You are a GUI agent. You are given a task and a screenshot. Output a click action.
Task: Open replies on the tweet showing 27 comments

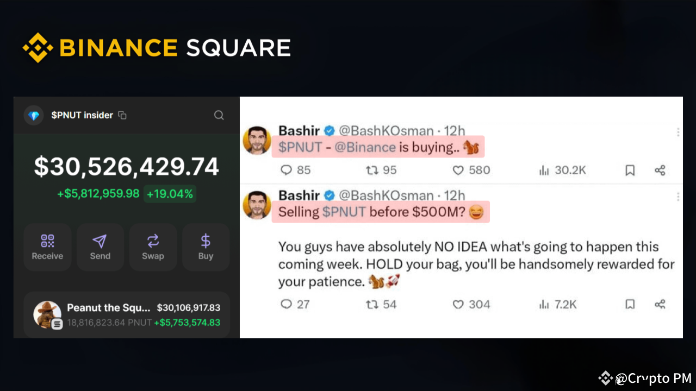[286, 305]
